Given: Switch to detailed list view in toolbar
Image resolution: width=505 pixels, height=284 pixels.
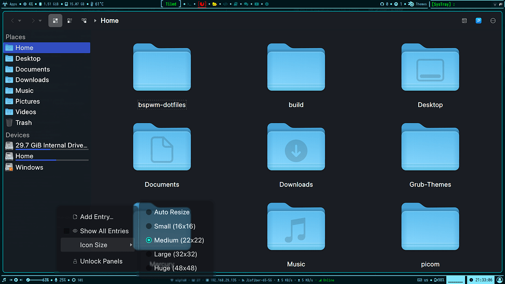Looking at the screenshot, I should pyautogui.click(x=70, y=21).
